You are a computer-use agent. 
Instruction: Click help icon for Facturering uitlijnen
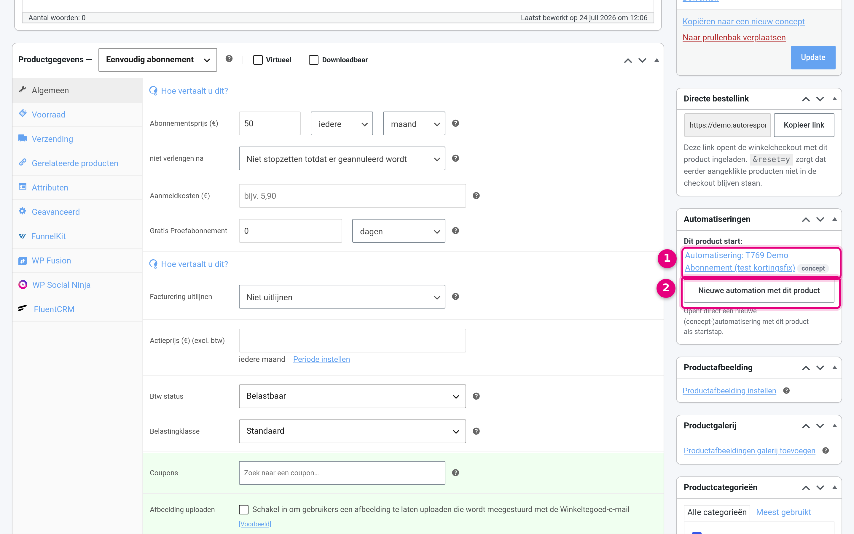pos(455,297)
